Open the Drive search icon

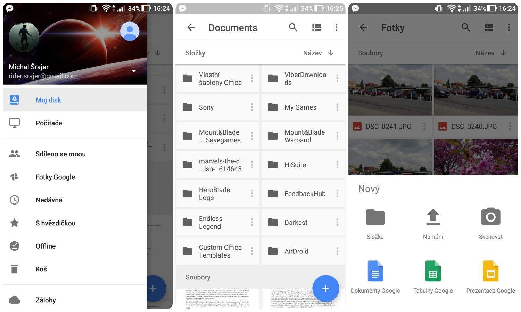[293, 27]
